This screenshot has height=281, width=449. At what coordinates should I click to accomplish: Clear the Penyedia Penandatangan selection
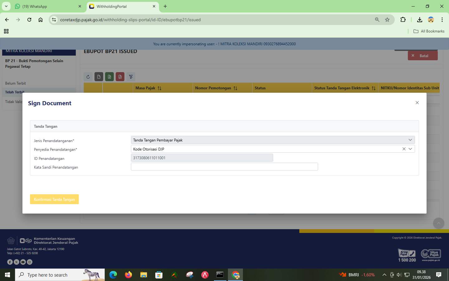pyautogui.click(x=404, y=149)
